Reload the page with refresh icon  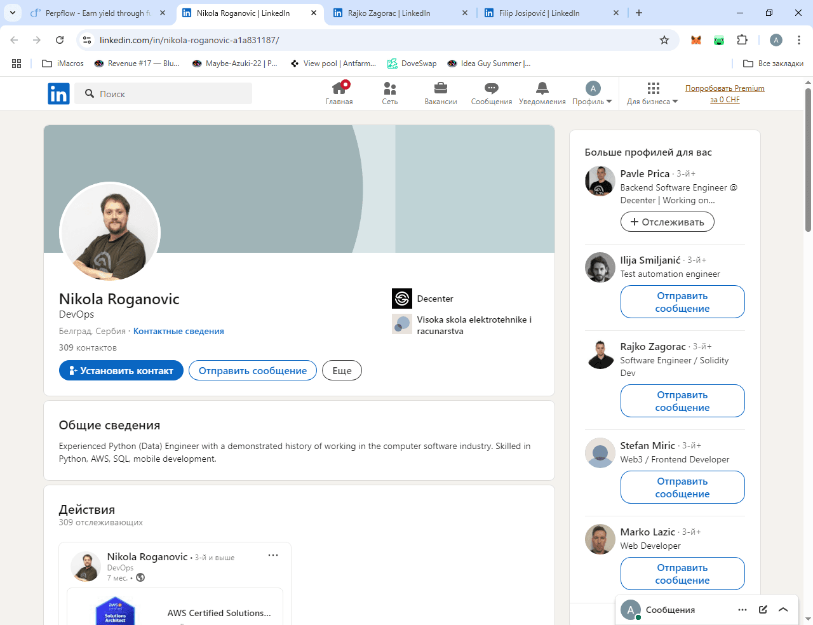pos(60,40)
